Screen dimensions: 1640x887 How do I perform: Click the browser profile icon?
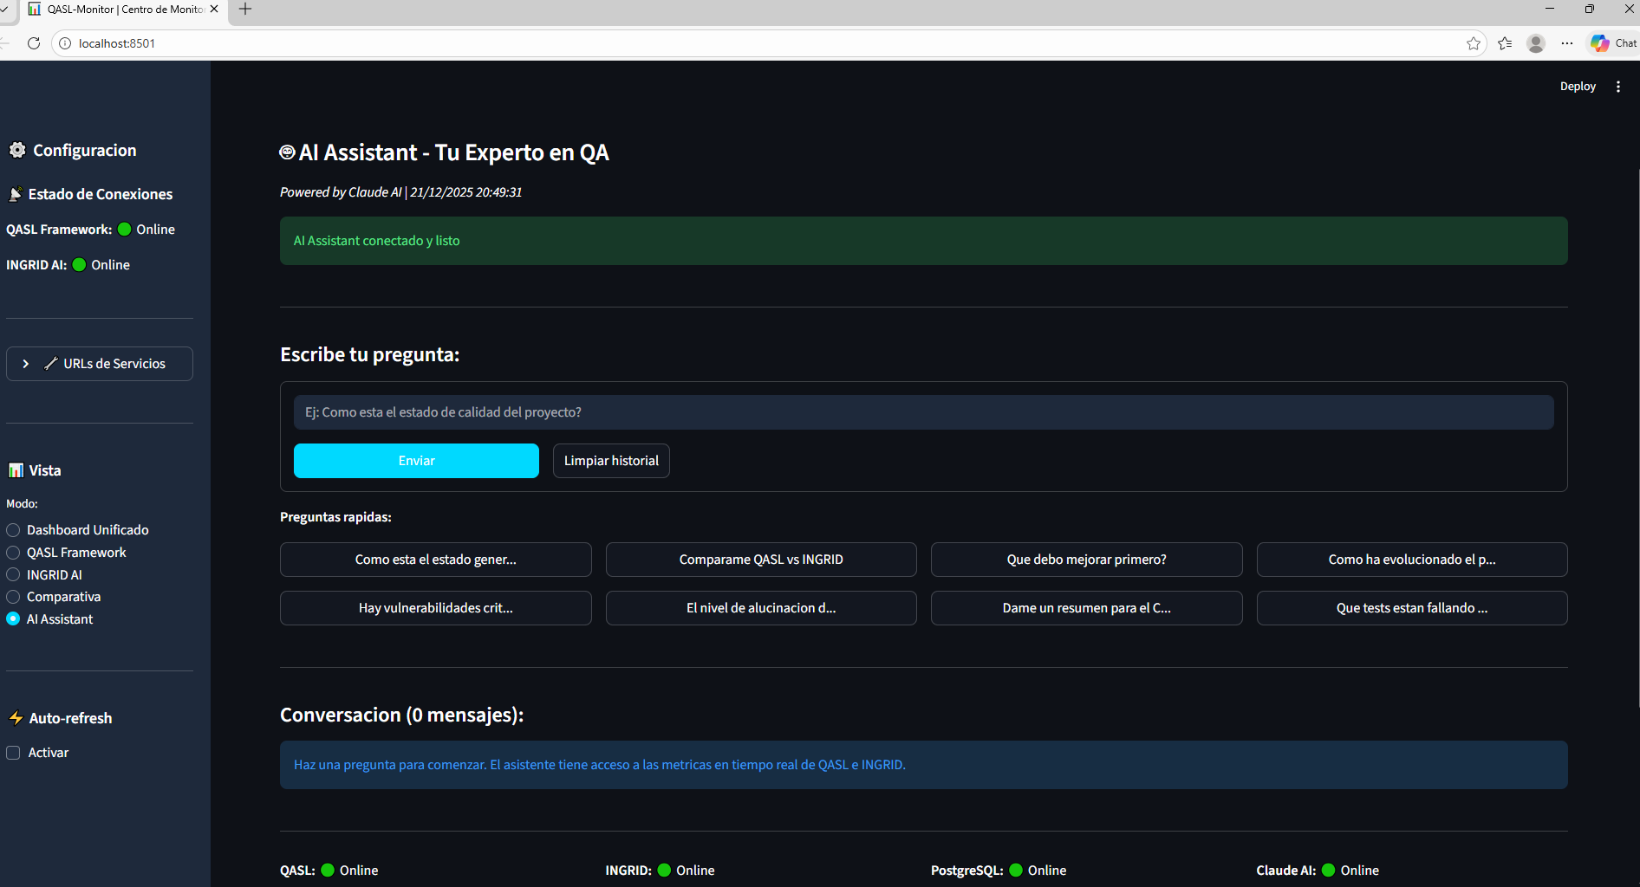point(1536,42)
